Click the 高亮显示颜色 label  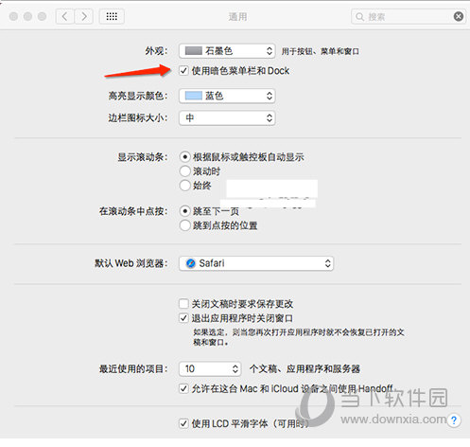click(x=138, y=96)
